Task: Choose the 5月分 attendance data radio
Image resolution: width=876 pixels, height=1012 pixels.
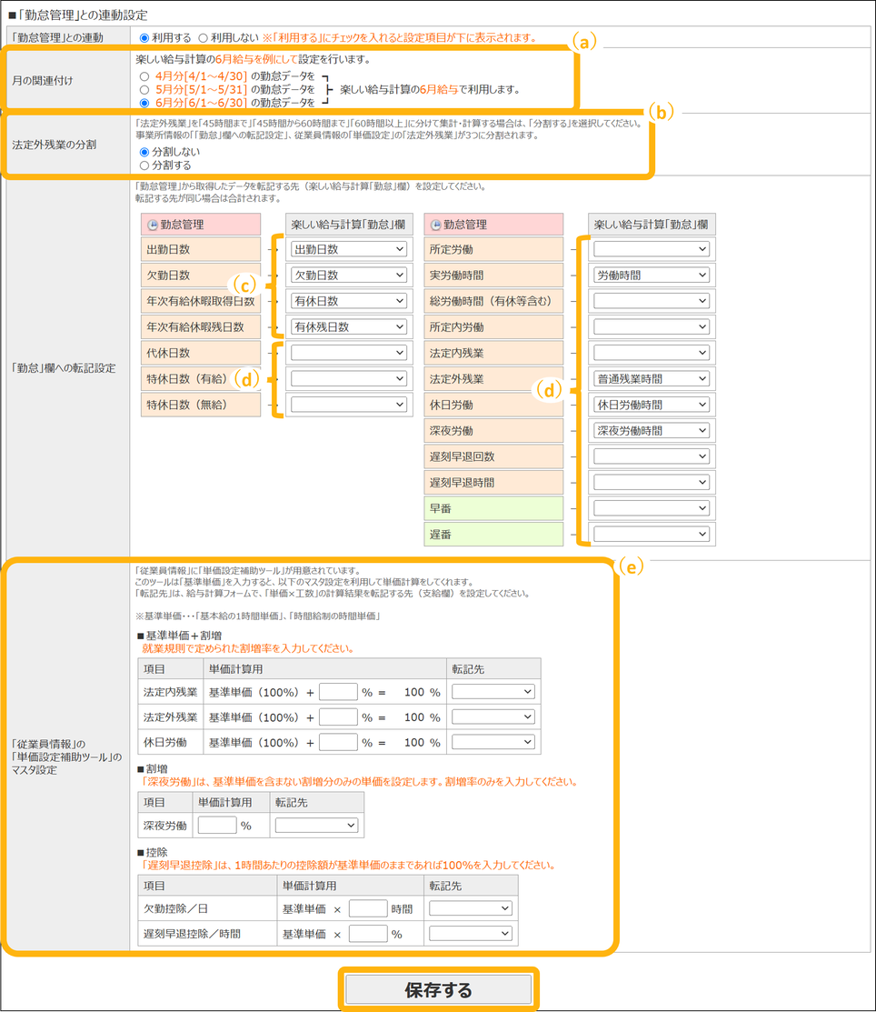Action: [144, 90]
